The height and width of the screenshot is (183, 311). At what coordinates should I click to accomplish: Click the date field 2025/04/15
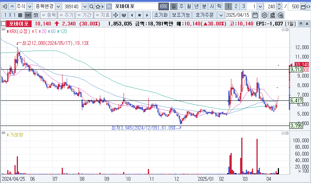click(239, 15)
